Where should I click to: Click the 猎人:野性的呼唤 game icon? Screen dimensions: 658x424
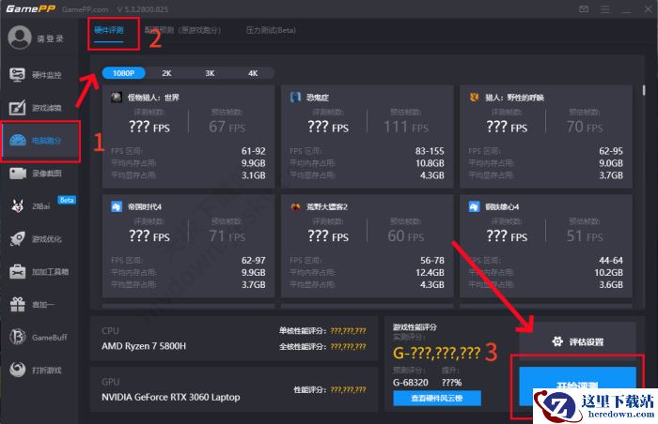pyautogui.click(x=474, y=98)
